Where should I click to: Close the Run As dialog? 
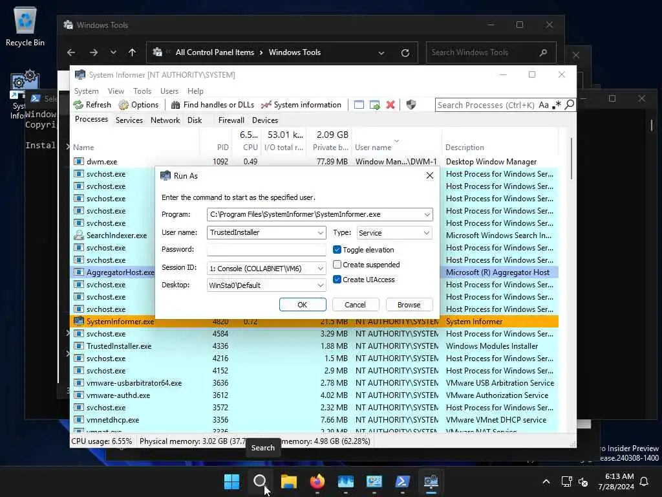[x=430, y=175]
